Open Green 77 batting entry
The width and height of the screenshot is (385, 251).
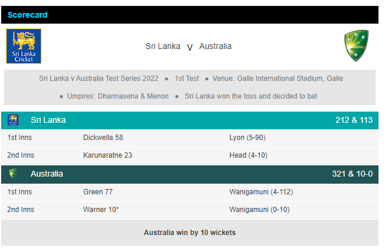tap(98, 192)
